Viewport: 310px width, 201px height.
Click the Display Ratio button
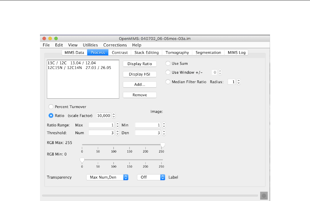[x=140, y=64]
